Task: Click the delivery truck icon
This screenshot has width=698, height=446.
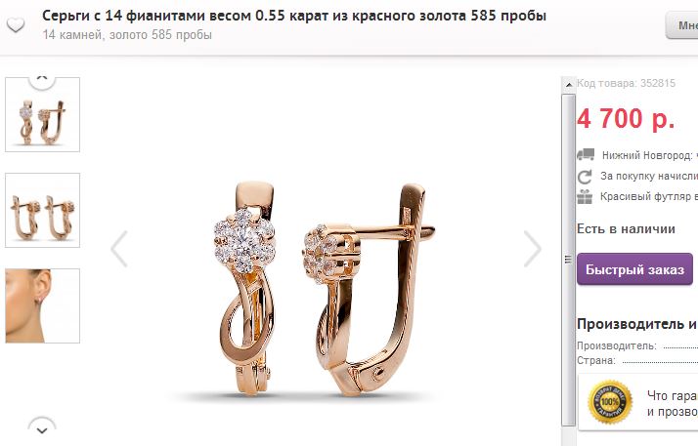Action: (x=586, y=154)
